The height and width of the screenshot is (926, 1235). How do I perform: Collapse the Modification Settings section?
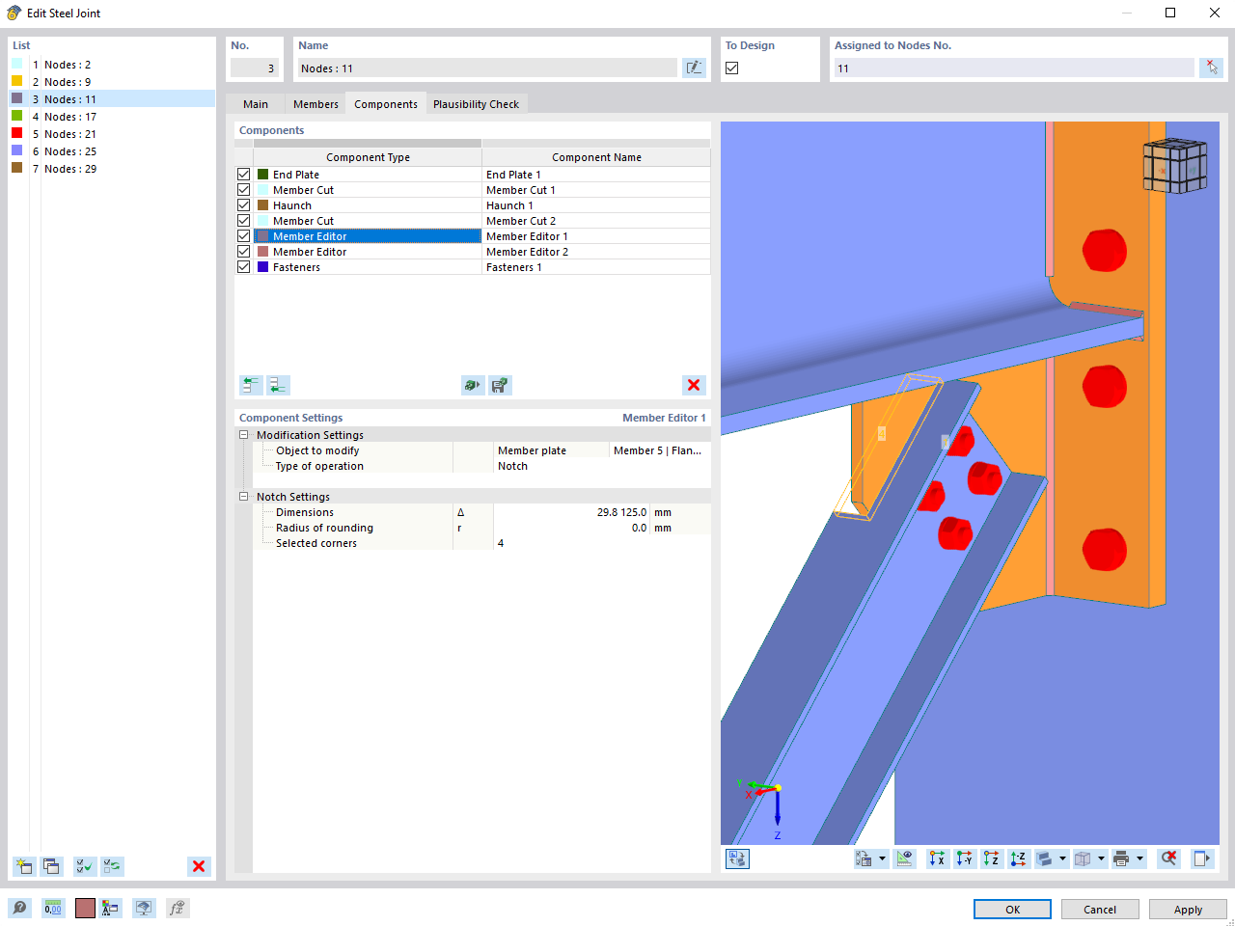pos(244,435)
